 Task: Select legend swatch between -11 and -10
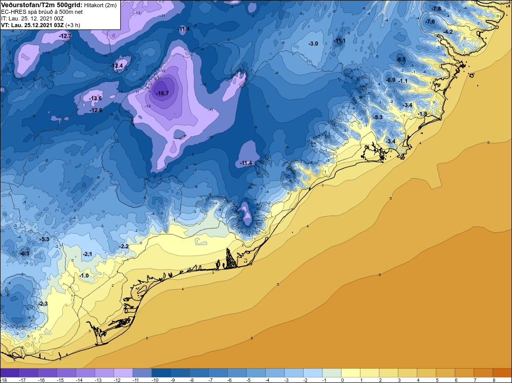pos(142,373)
